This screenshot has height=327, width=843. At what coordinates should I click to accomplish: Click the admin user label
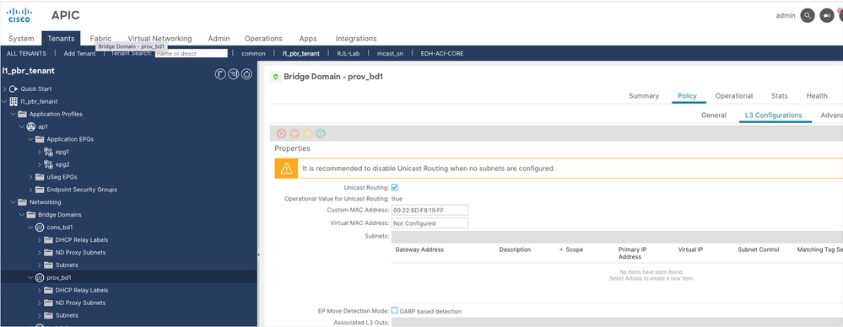tap(786, 15)
